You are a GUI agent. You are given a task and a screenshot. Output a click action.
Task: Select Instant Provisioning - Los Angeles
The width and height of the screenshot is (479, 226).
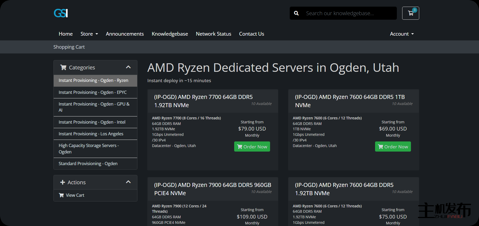coord(95,134)
